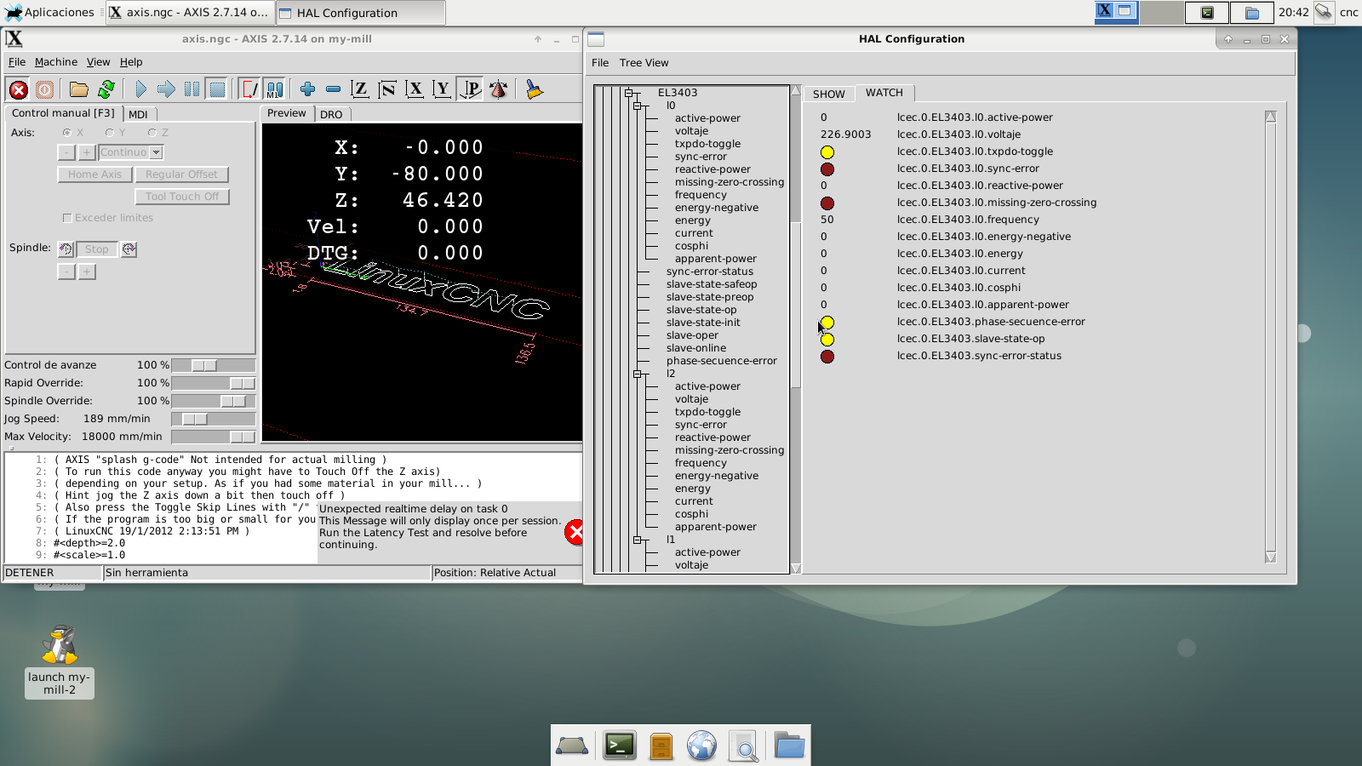Open File menu in HAL Configuration
The width and height of the screenshot is (1362, 766).
[x=600, y=63]
